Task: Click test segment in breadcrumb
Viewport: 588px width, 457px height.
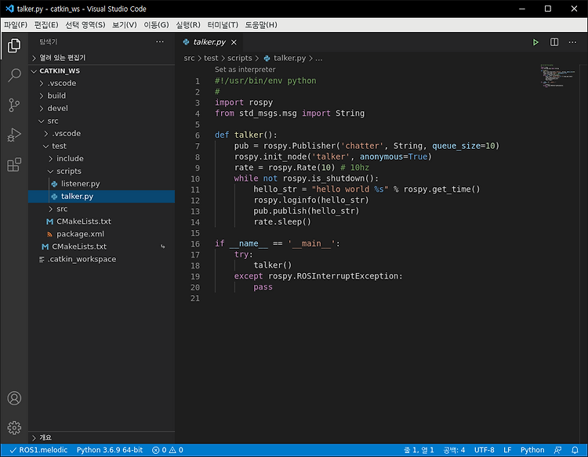Action: 211,58
